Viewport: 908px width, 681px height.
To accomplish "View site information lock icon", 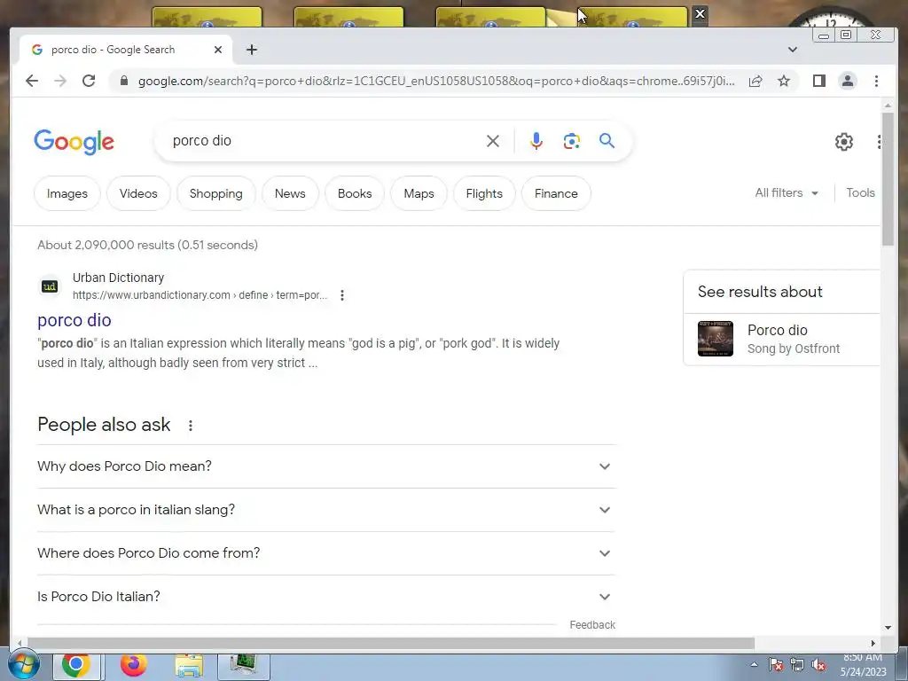I will [x=124, y=81].
